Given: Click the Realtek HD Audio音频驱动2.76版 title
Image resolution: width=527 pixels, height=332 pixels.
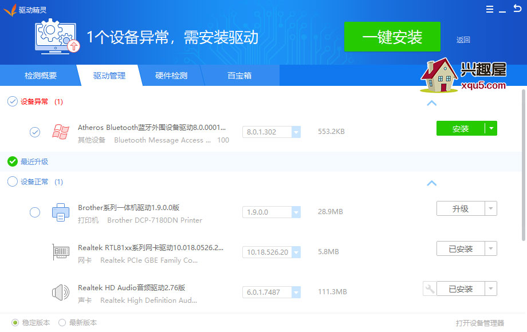Looking at the screenshot, I should 132,288.
